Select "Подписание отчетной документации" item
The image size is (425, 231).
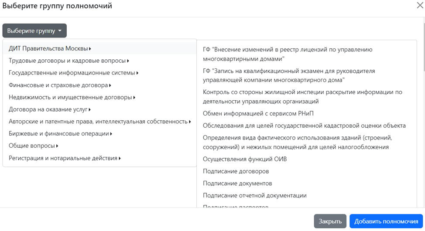[x=254, y=196]
